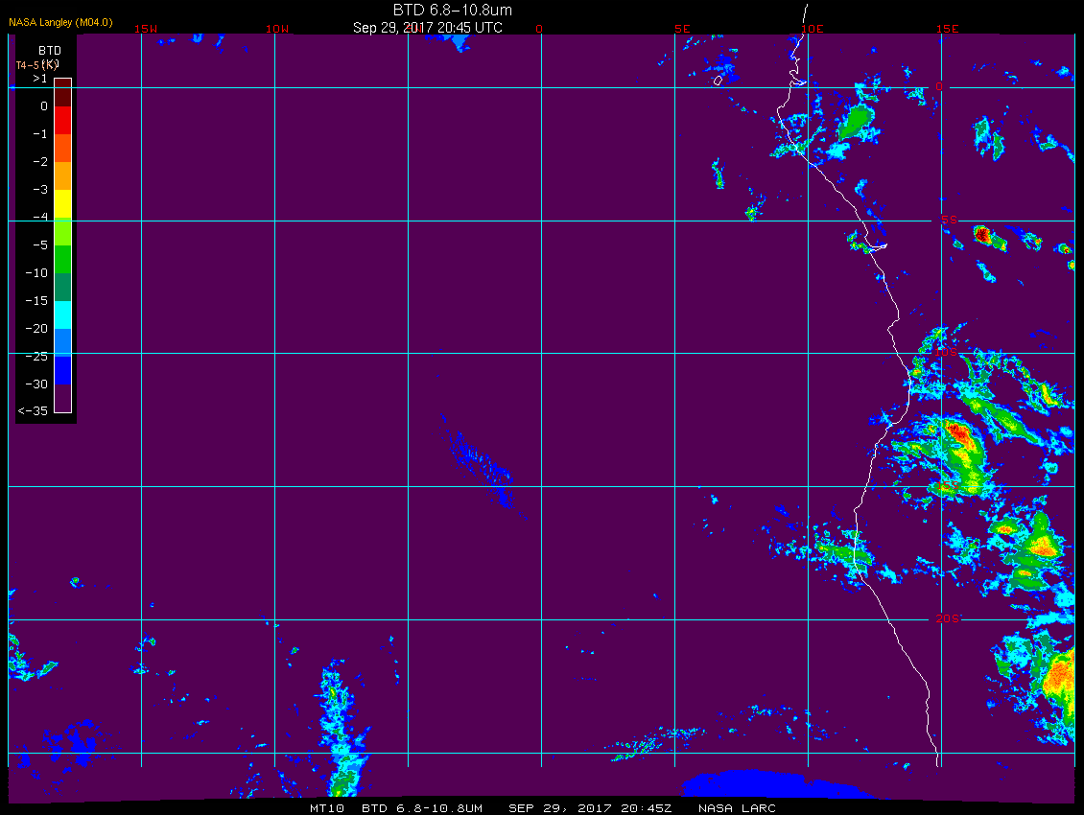Click the '-3' legend value
Screen dimensions: 1084x815
40,190
